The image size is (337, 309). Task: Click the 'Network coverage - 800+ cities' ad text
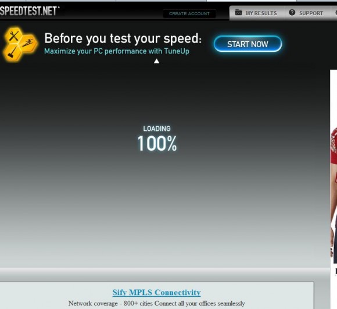pyautogui.click(x=156, y=303)
